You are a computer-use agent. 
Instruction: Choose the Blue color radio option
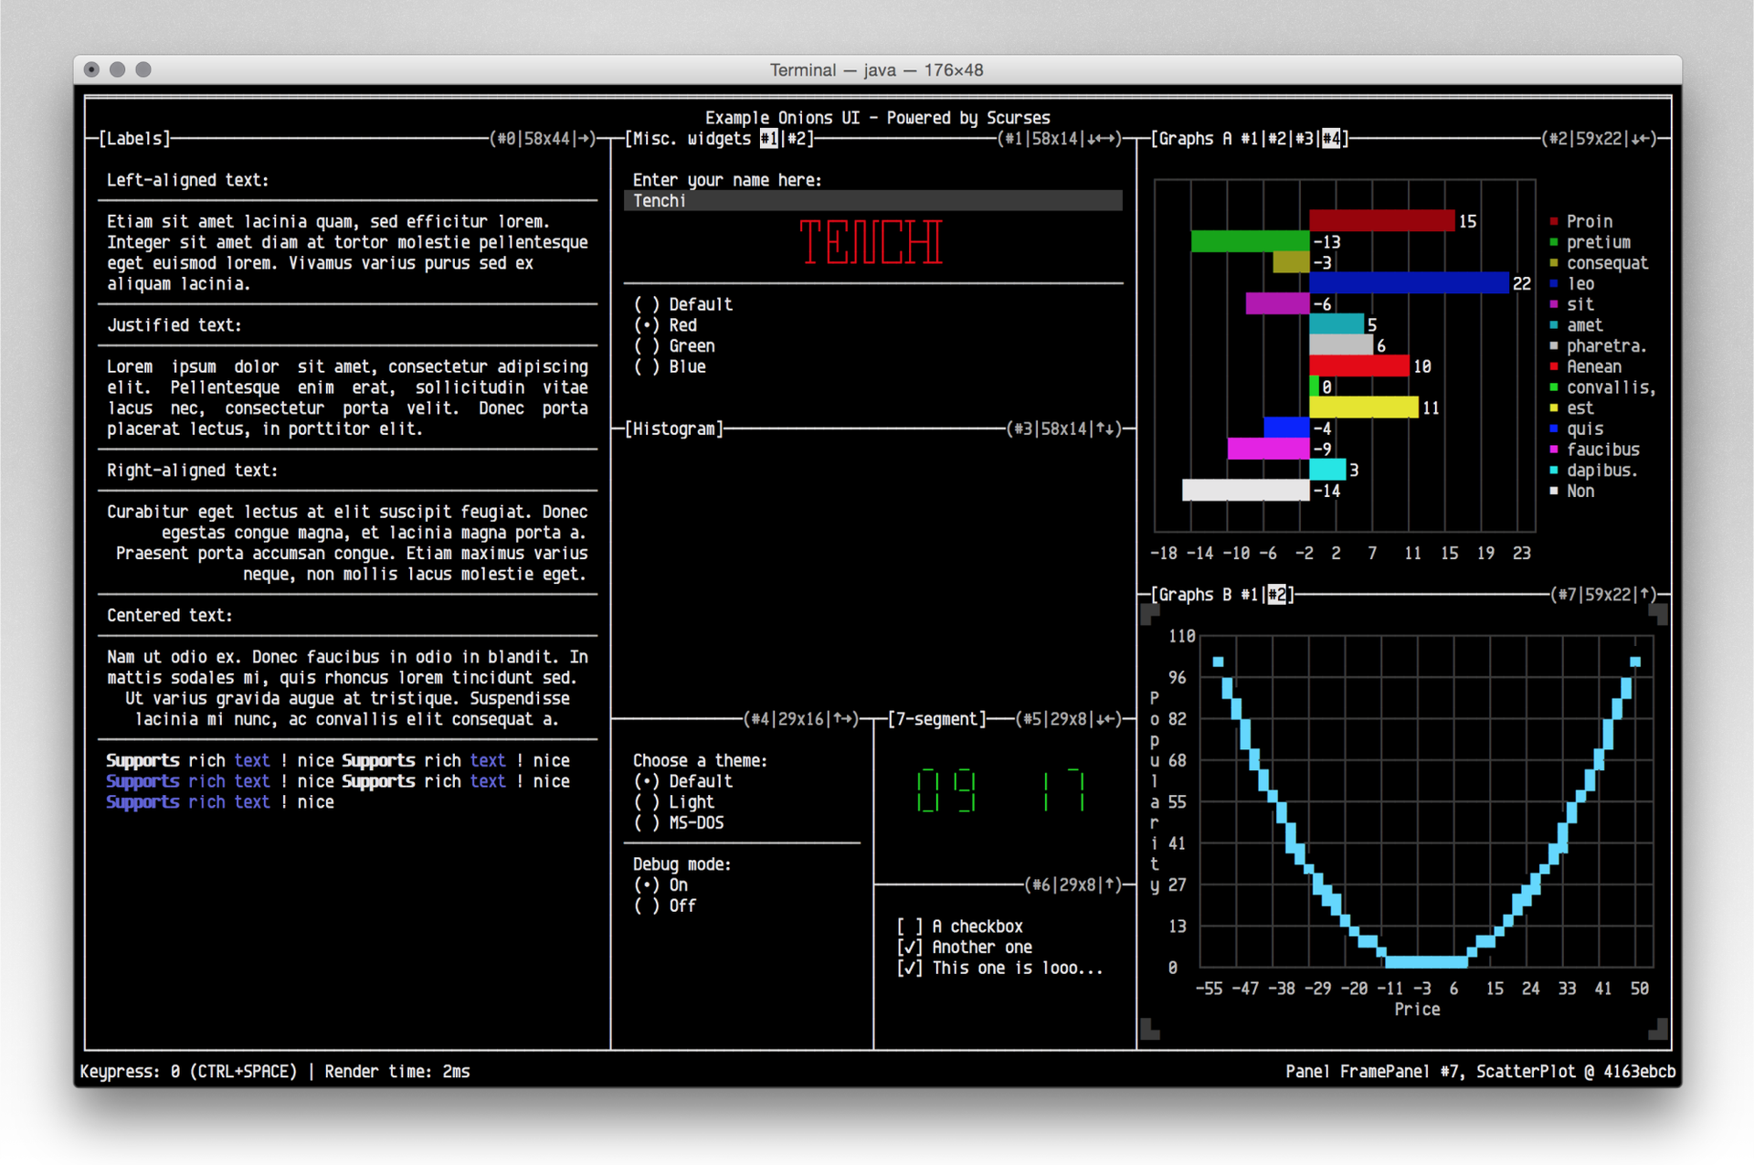670,366
